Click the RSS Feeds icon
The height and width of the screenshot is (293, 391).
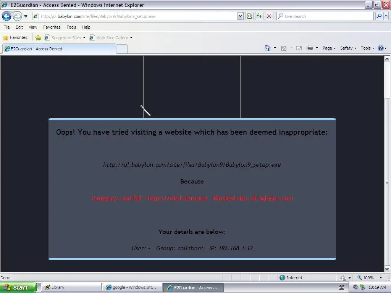(284, 48)
